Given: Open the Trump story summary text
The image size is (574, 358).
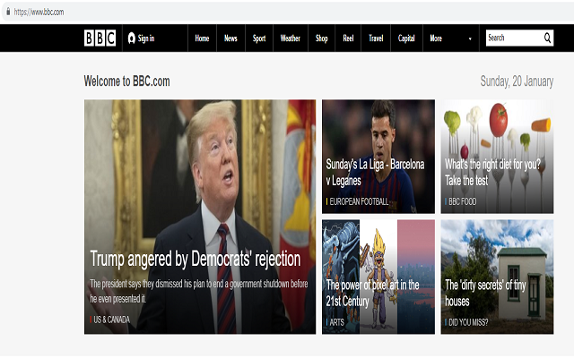Looking at the screenshot, I should (199, 291).
